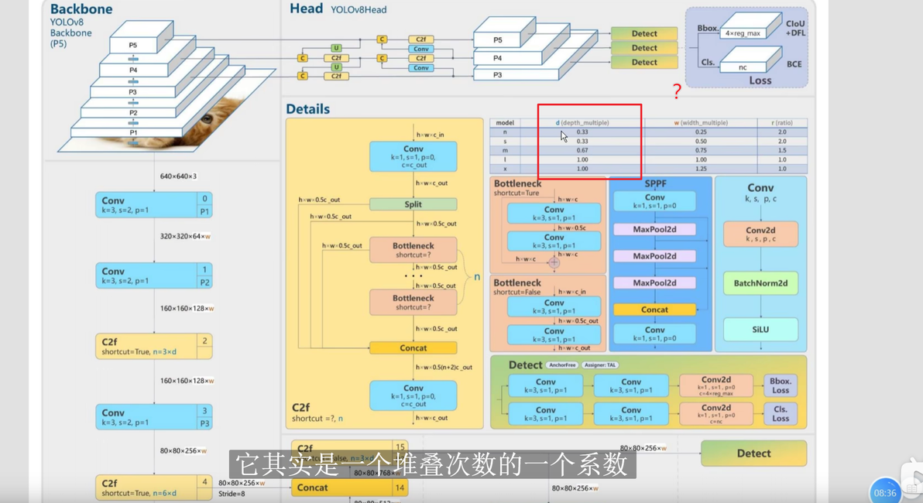923x503 pixels.
Task: Select backbone Conv block numbered 3 P3
Action: tap(153, 417)
